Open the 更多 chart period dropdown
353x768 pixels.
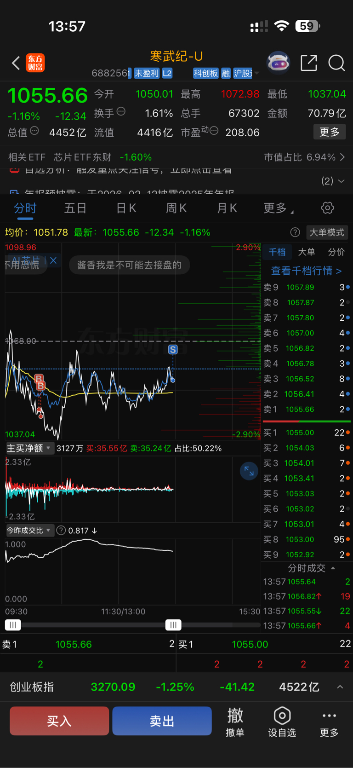click(279, 208)
